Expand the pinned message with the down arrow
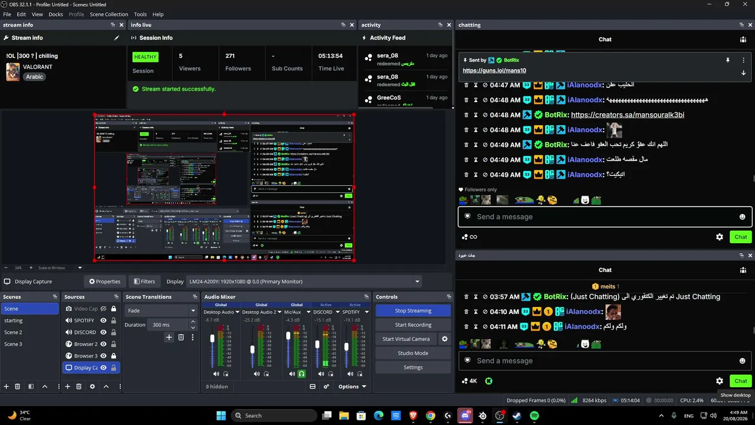Viewport: 755px width, 425px height. (743, 73)
